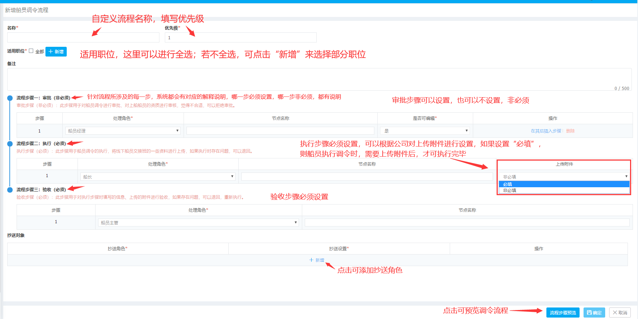Click the name (名称) input field
Screen dimensions: 638x319
pyautogui.click(x=83, y=37)
